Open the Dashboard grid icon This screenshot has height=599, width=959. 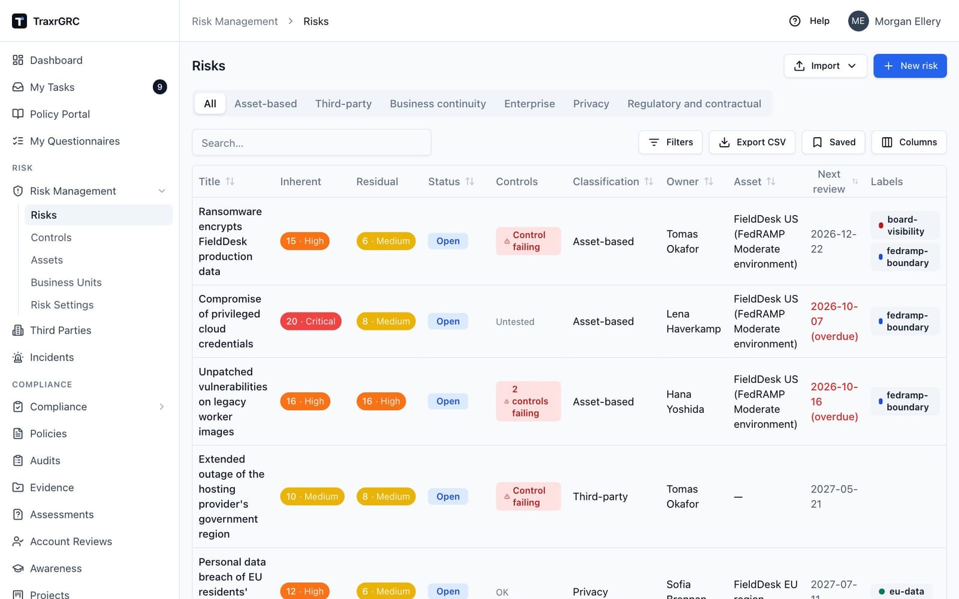pos(18,60)
